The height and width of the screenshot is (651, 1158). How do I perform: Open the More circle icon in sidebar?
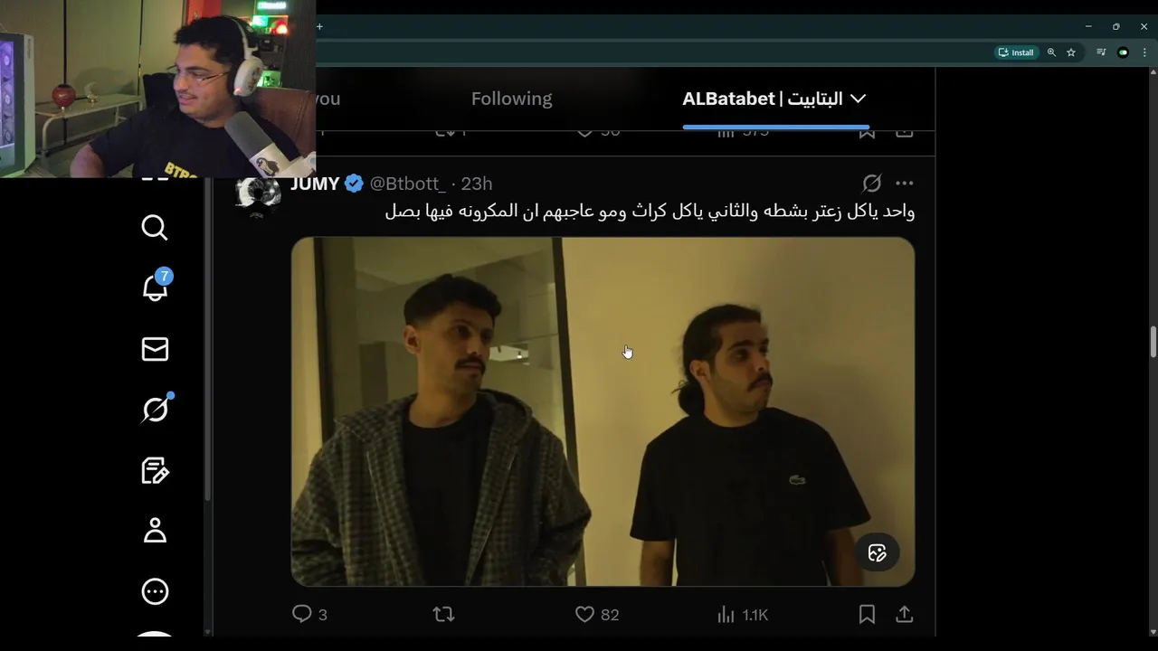point(155,591)
